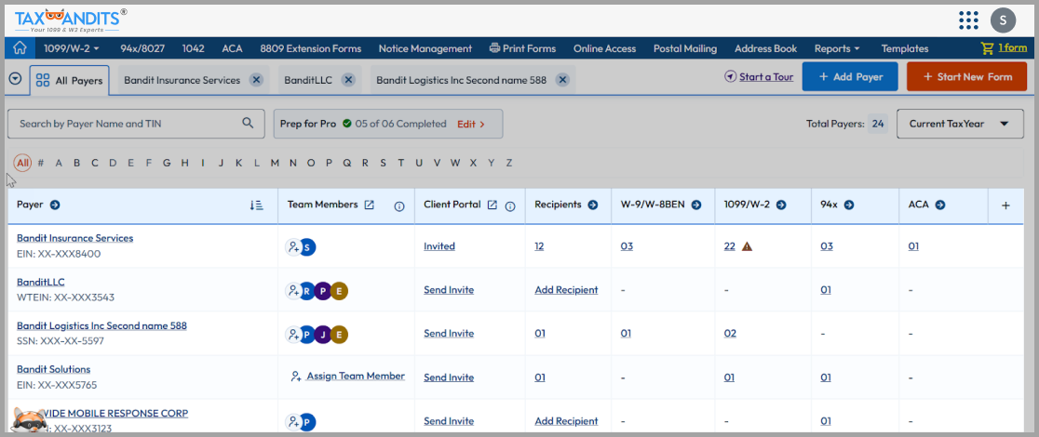This screenshot has width=1039, height=437.
Task: Open the ACA menu item
Action: 232,48
